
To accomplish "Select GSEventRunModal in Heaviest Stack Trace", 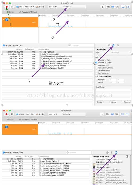I will tap(113, 172).
